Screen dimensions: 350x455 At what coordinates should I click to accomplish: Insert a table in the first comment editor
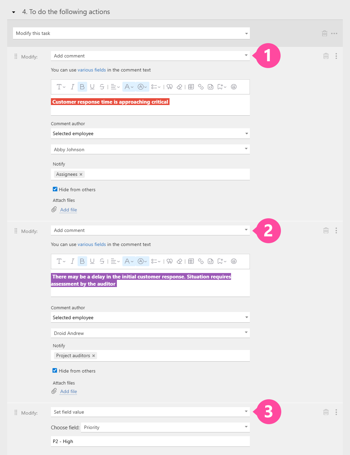click(191, 87)
